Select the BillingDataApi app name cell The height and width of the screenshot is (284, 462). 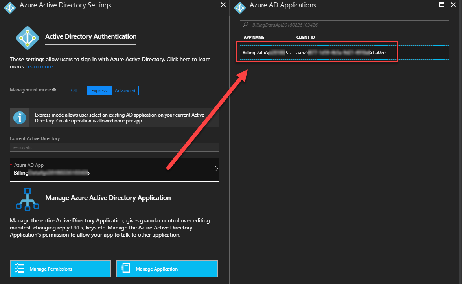[267, 52]
